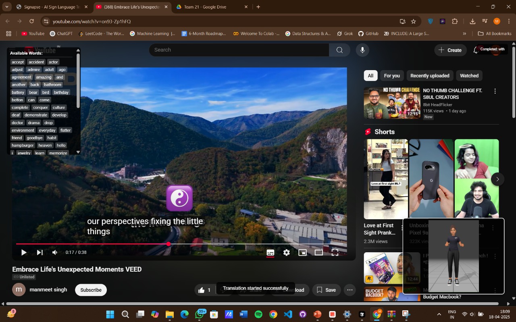Open browser Downloads icon

[x=472, y=21]
